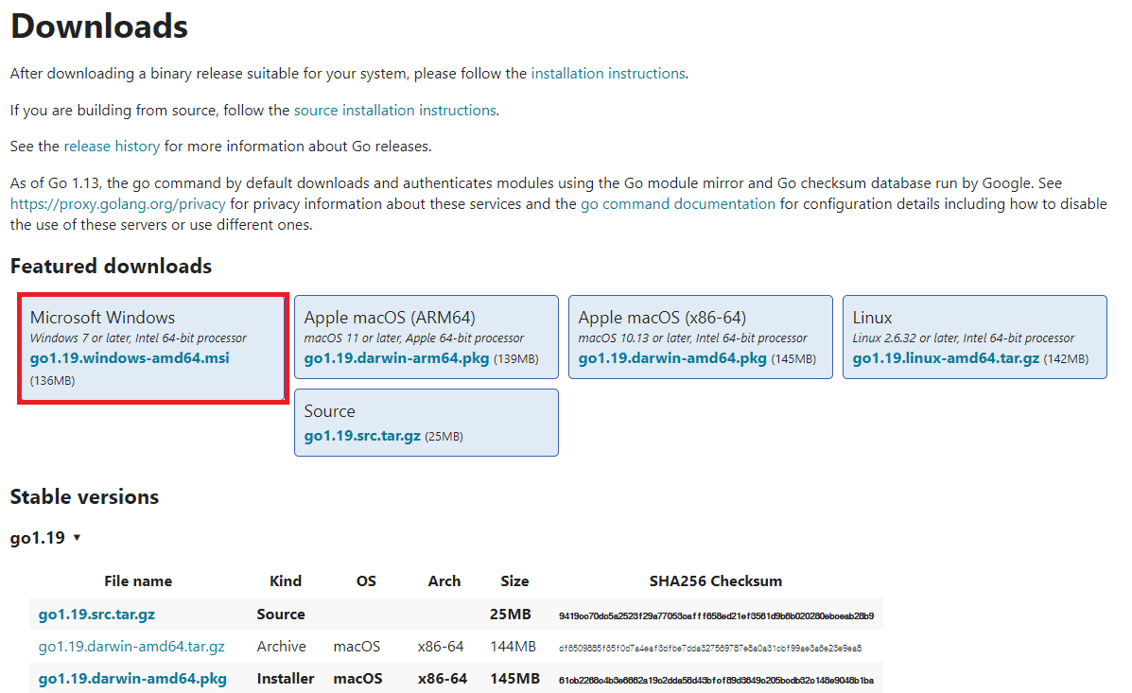Click the OS column header
This screenshot has height=693, width=1132.
pos(366,581)
